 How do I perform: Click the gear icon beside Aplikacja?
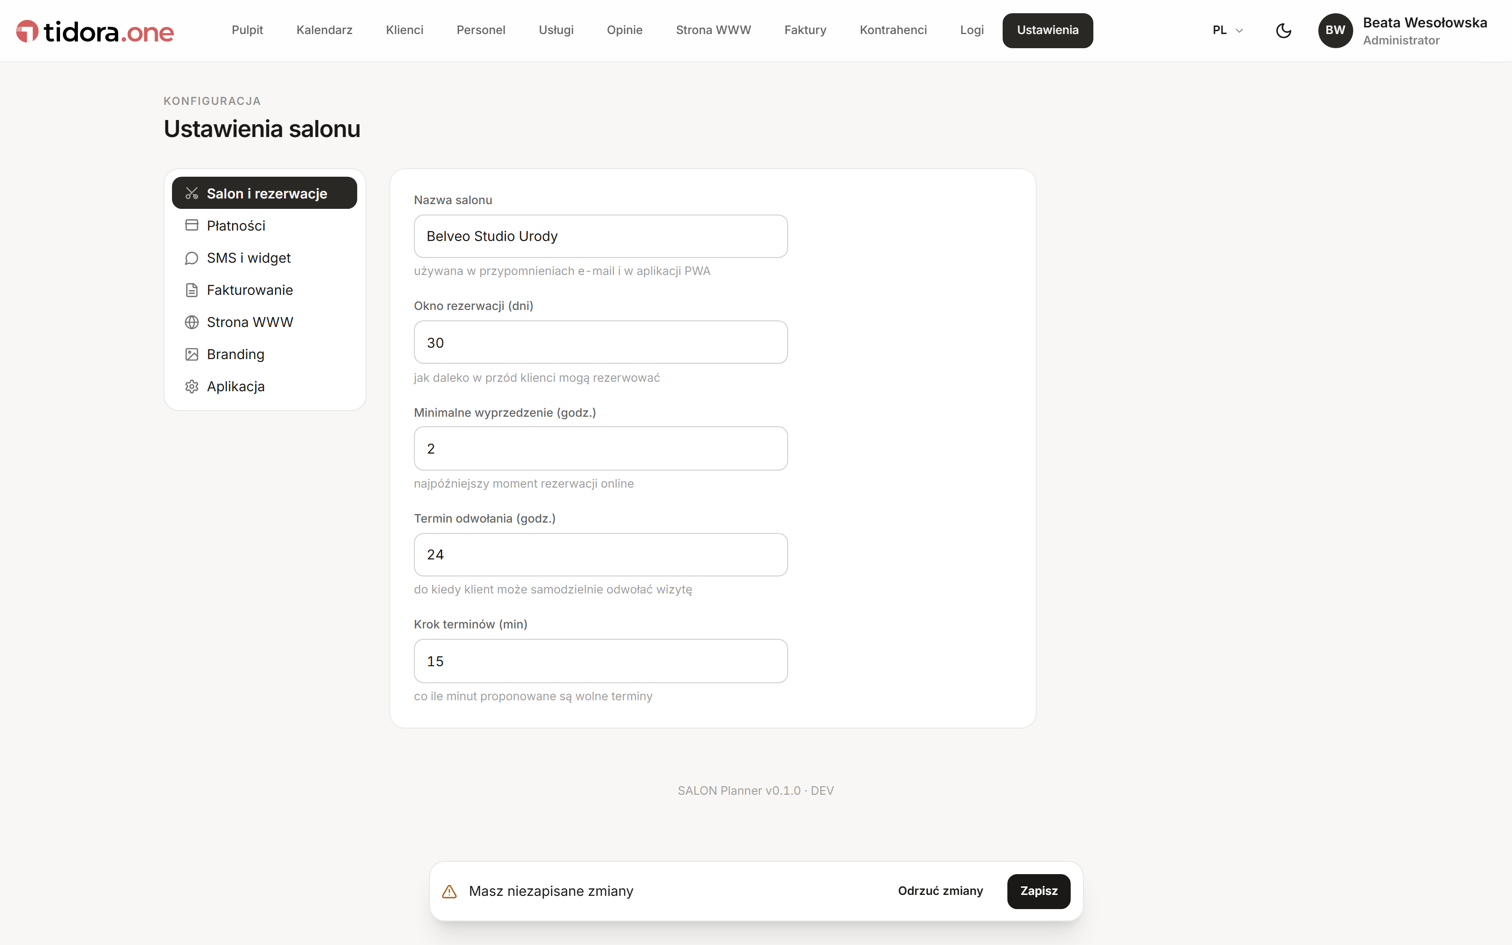[192, 386]
